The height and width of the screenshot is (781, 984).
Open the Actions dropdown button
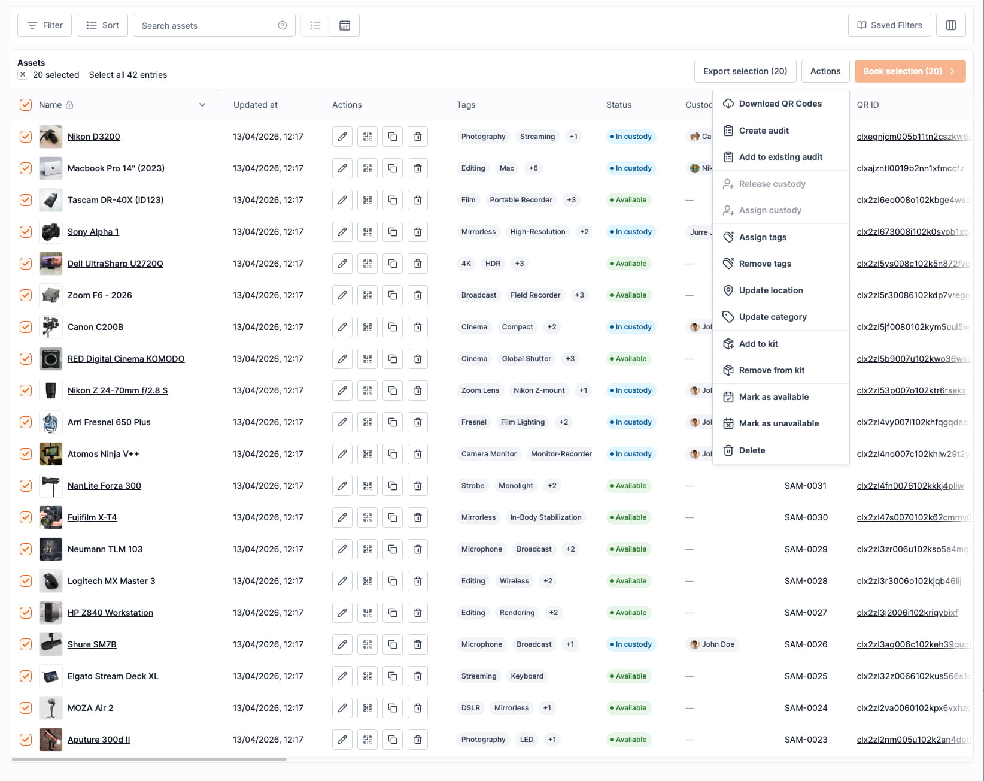tap(825, 71)
